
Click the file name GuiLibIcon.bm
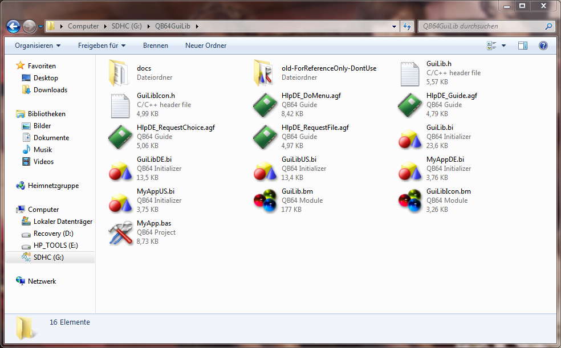448,191
